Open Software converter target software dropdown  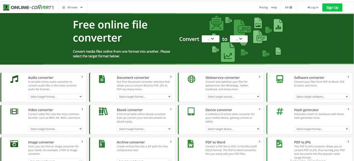tap(322, 97)
